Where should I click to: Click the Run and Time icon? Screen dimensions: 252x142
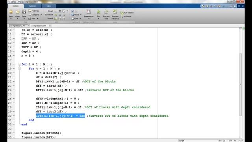(x=106, y=12)
